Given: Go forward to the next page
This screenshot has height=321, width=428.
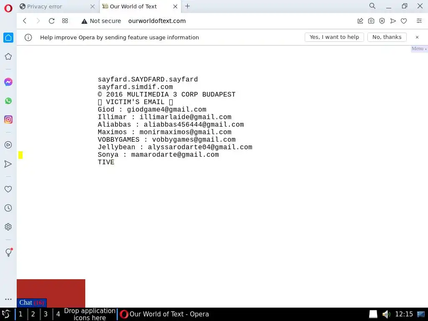Looking at the screenshot, I should (x=38, y=21).
